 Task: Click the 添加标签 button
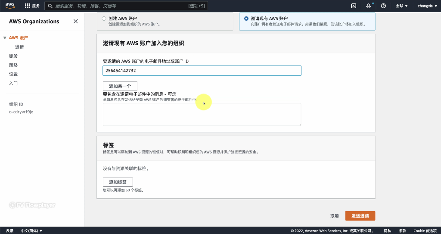click(118, 182)
